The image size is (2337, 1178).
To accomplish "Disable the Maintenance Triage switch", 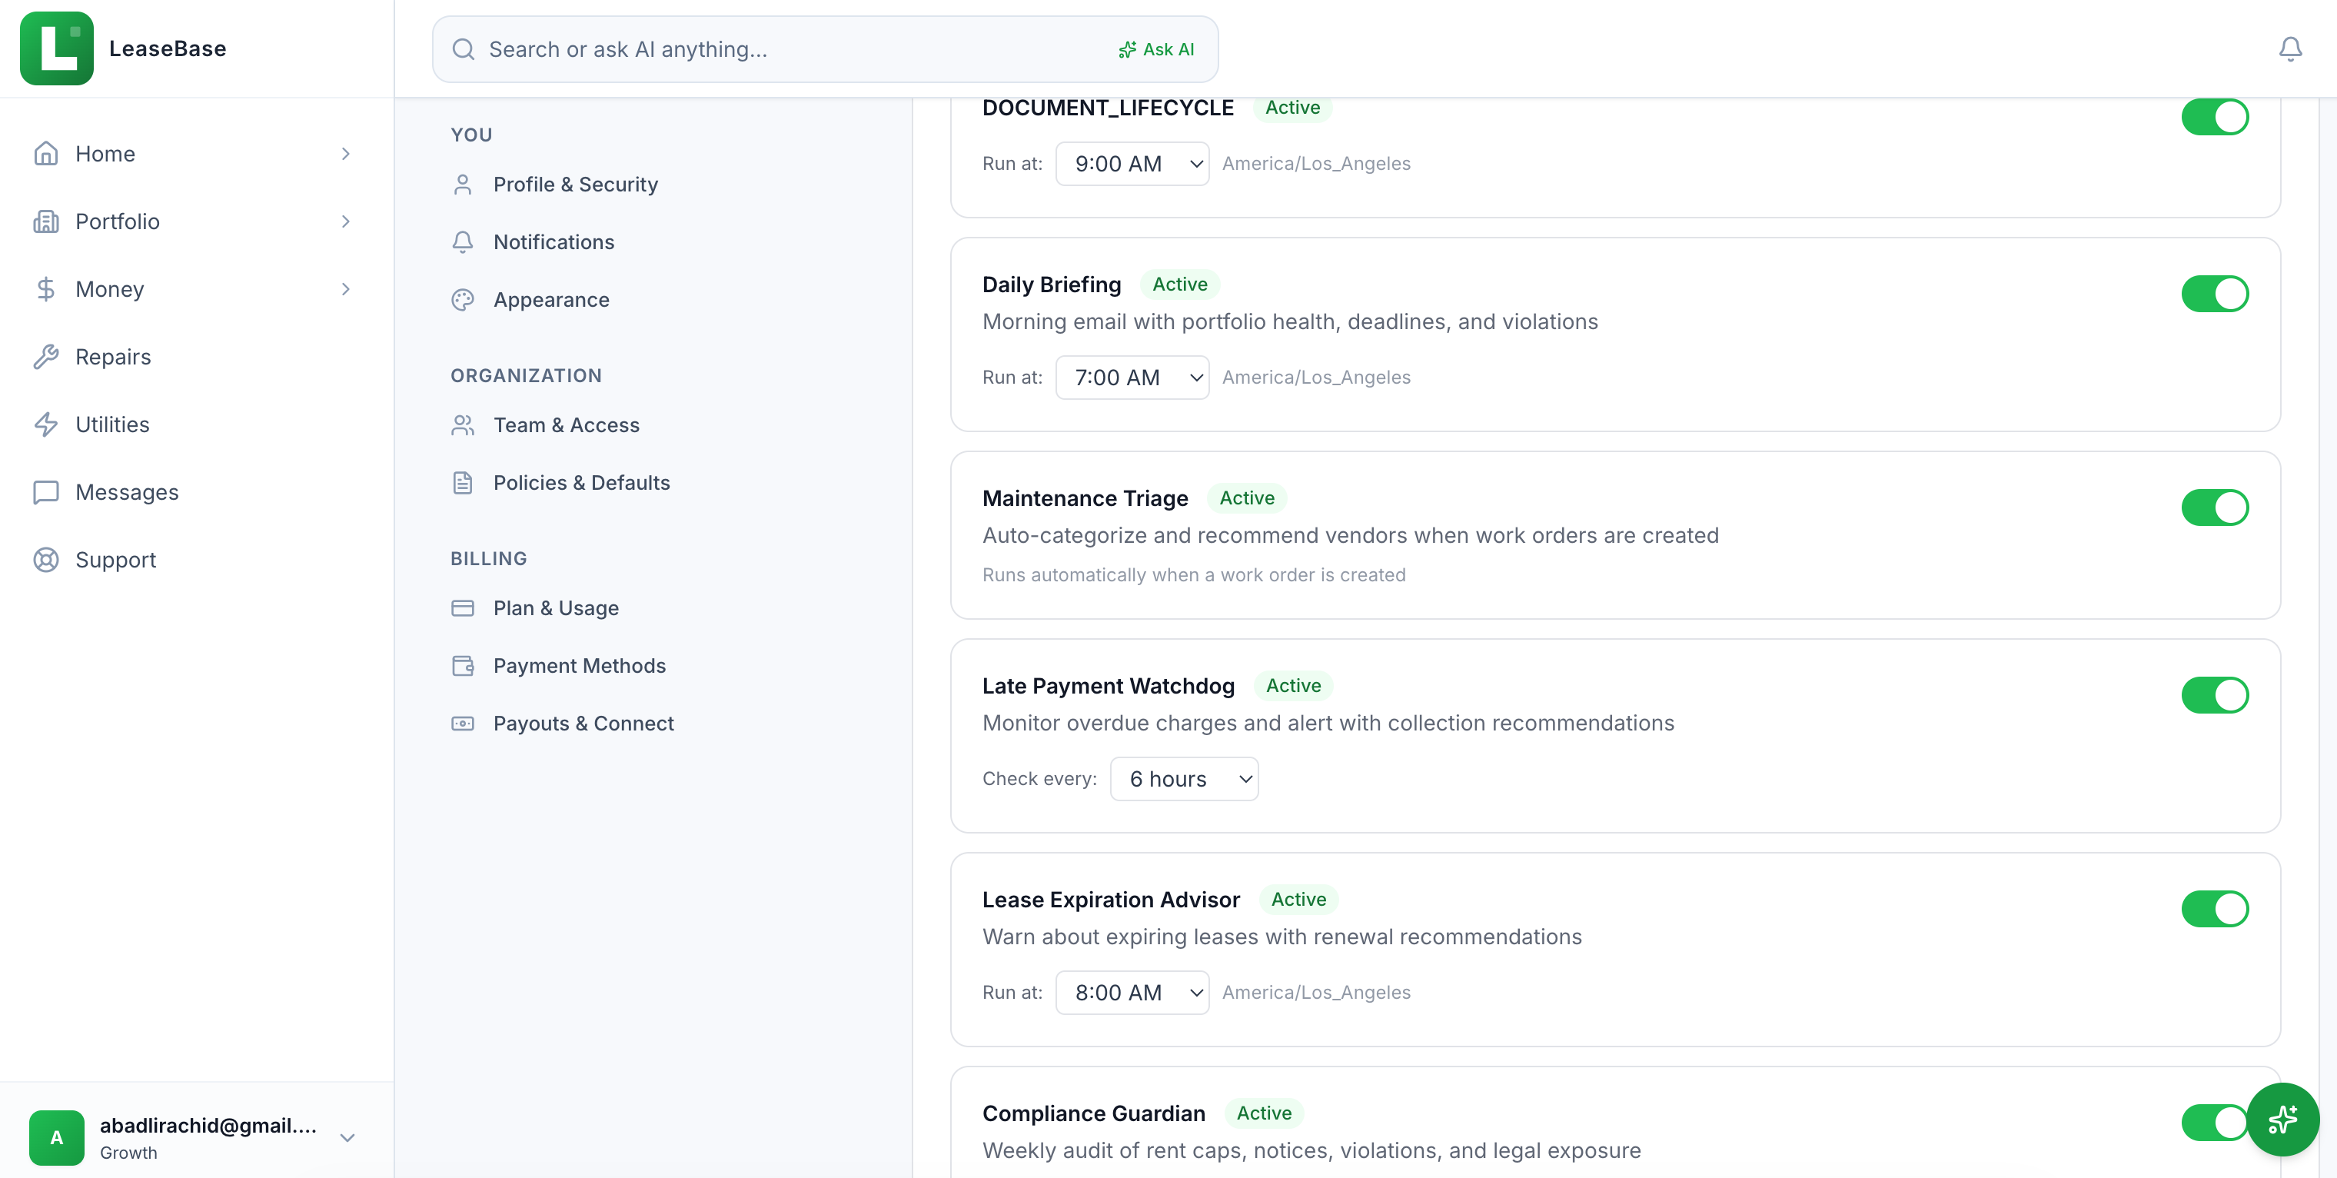I will (2215, 508).
